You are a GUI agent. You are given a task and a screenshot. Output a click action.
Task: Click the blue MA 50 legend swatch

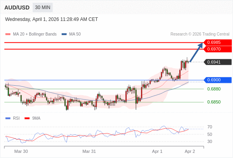click(x=64, y=34)
